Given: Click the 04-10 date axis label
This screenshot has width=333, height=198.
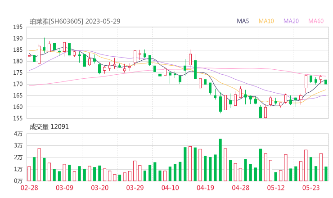Looking at the screenshot, I should click(170, 188).
